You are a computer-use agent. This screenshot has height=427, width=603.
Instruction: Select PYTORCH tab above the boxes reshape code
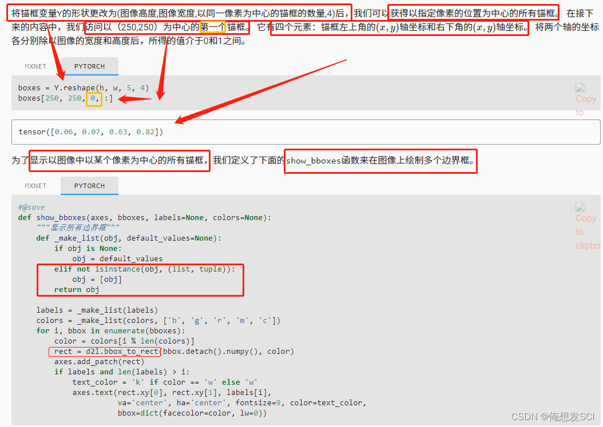click(89, 66)
